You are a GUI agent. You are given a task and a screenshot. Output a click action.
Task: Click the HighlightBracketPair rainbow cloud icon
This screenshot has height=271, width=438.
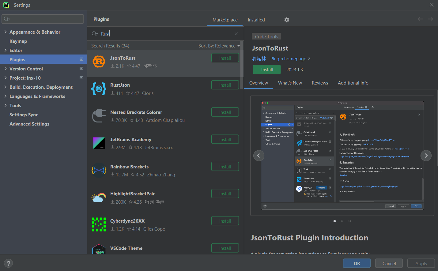[99, 198]
